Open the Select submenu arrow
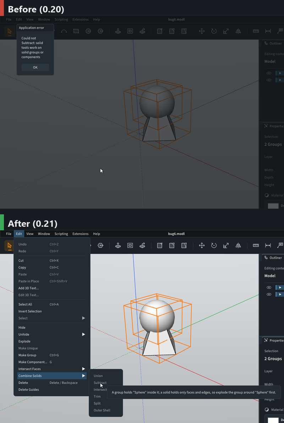284x423 pixels. click(x=84, y=318)
